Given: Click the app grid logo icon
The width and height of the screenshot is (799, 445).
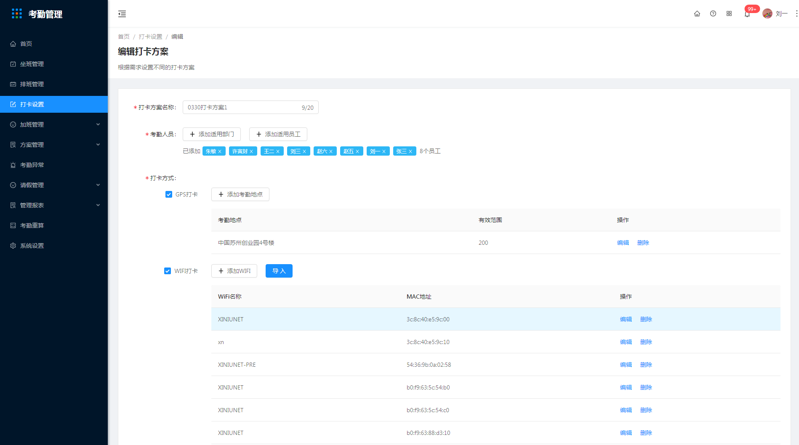Looking at the screenshot, I should tap(17, 14).
